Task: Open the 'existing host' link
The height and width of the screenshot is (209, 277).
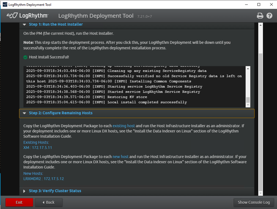Action: pos(124,126)
